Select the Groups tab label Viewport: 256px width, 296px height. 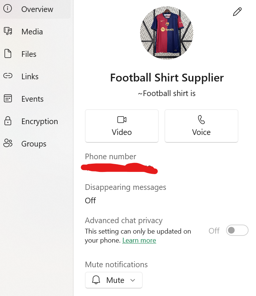click(x=34, y=144)
